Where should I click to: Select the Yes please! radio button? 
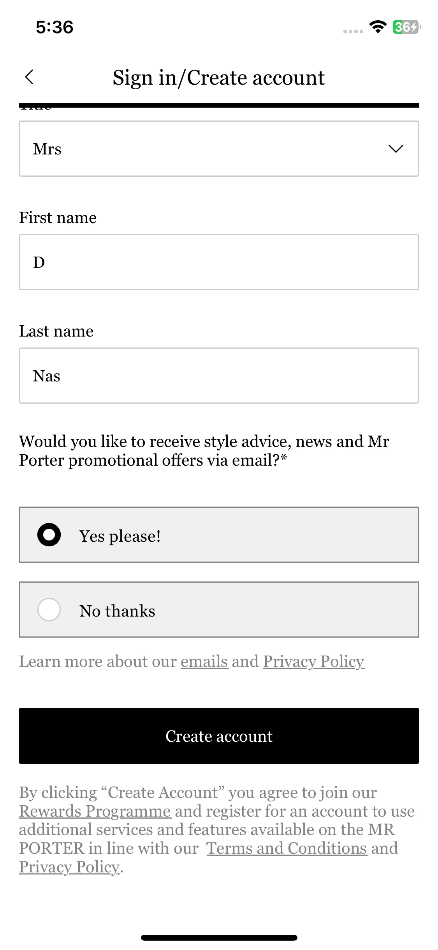pos(49,535)
